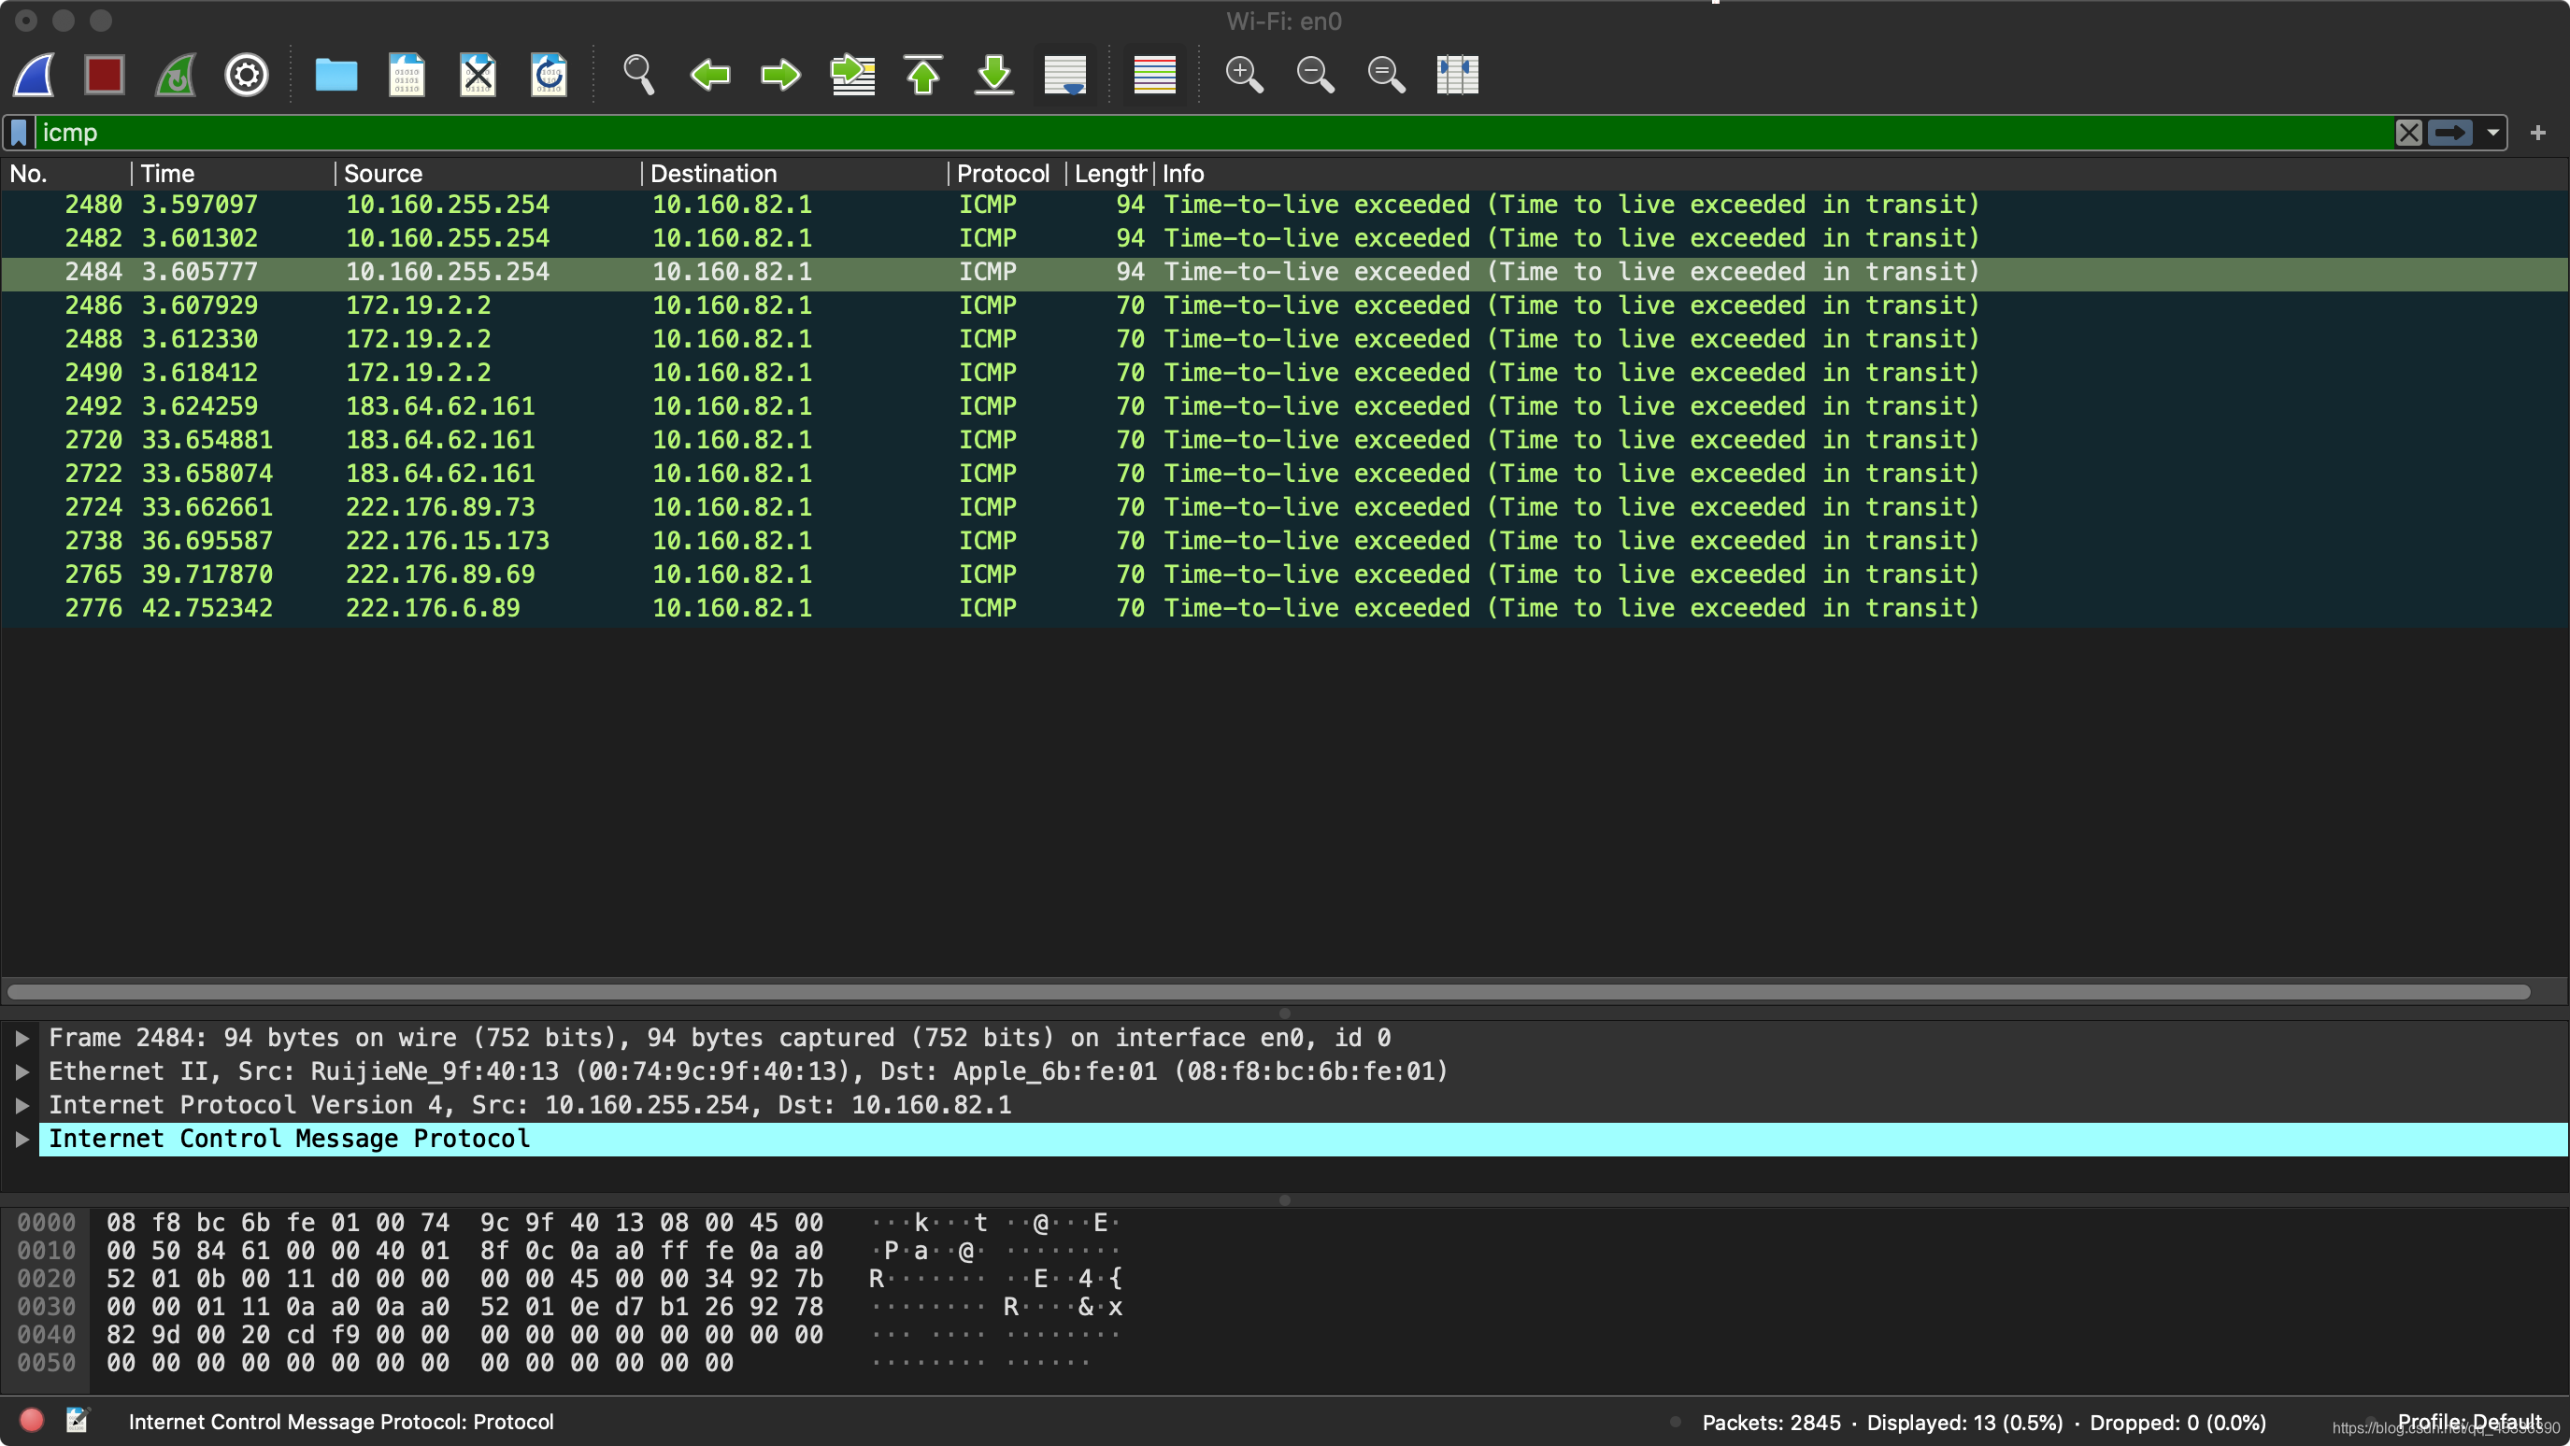Sort by the Time column header
2570x1446 pixels.
234,174
